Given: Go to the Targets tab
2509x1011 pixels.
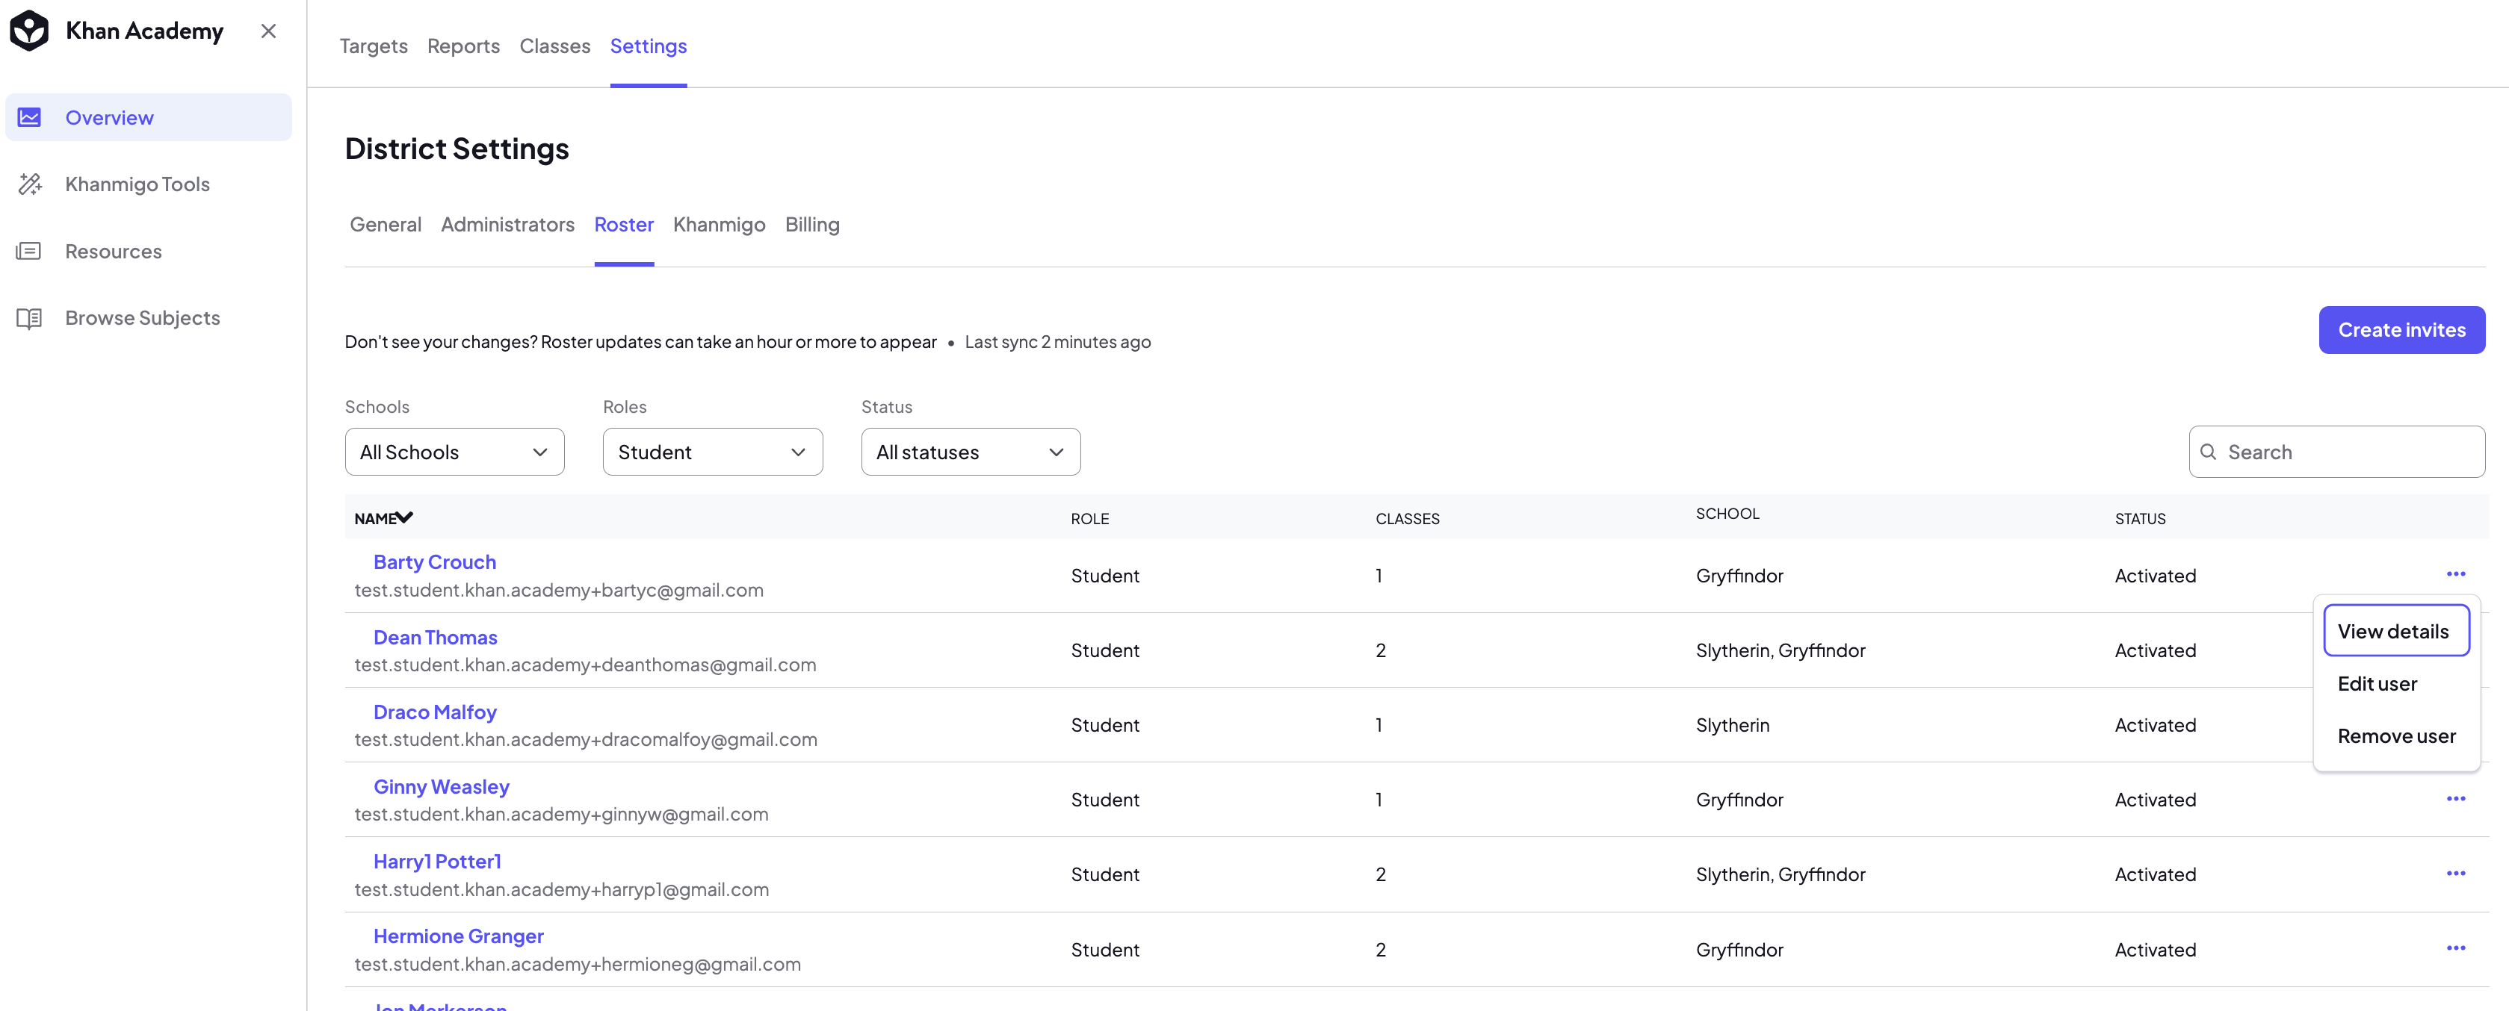Looking at the screenshot, I should (374, 46).
